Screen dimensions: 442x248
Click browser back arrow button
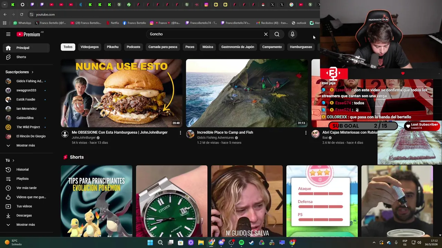click(x=5, y=14)
